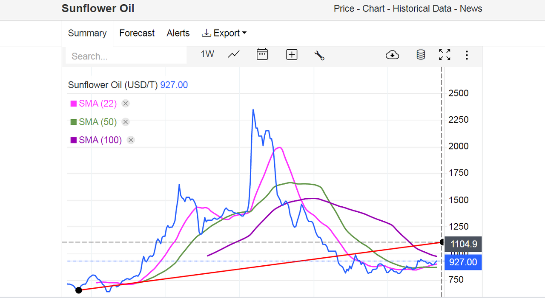Viewport: 545px width, 298px height.
Task: Open the three-dot more options menu
Action: pyautogui.click(x=467, y=55)
